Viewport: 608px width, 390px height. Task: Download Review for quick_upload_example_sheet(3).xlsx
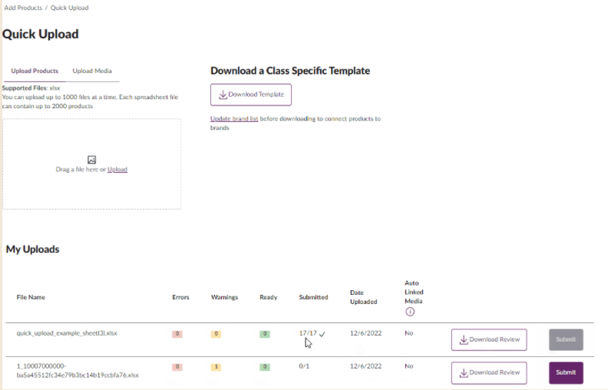pyautogui.click(x=489, y=340)
